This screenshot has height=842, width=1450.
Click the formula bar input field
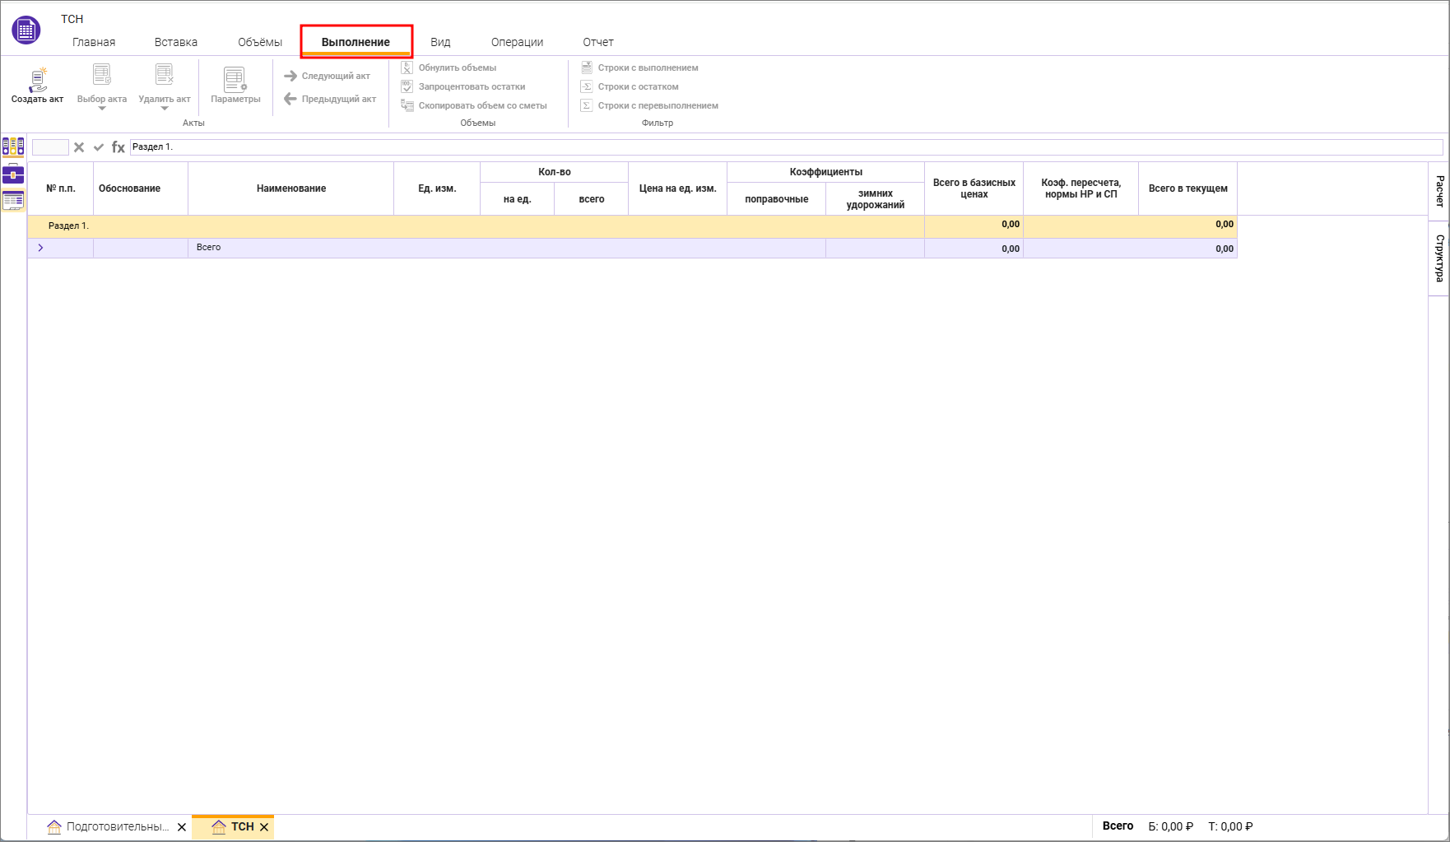[x=782, y=147]
